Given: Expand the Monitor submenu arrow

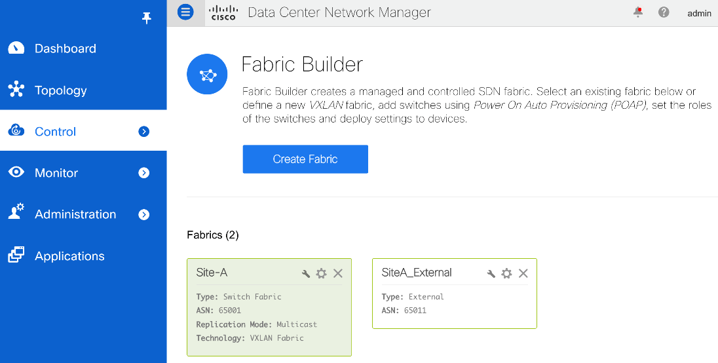Looking at the screenshot, I should pos(143,173).
